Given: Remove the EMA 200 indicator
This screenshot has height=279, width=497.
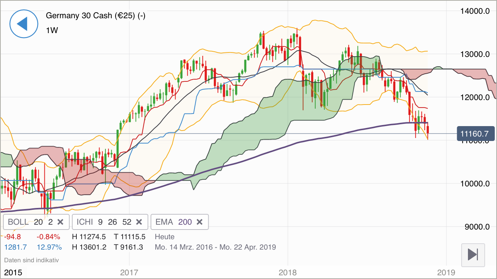Looking at the screenshot, I should 200,222.
